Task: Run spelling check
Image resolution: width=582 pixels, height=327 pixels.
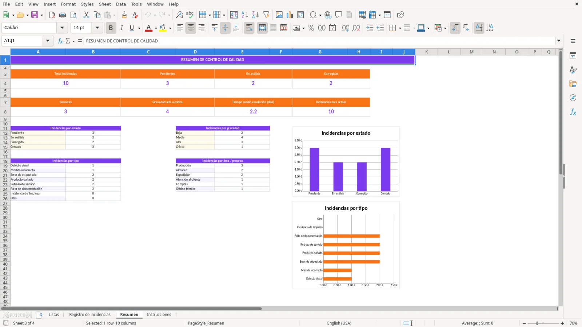Action: [190, 15]
